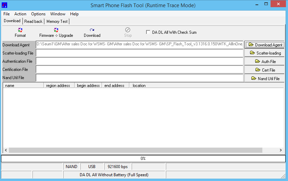Click DA DL All Without Battery status text
The image size is (288, 181).
coord(114,175)
